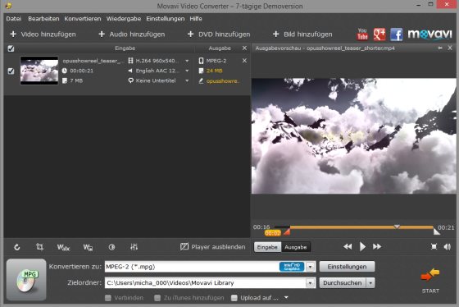Open the image watermark tool
The height and width of the screenshot is (307, 459).
click(88, 247)
